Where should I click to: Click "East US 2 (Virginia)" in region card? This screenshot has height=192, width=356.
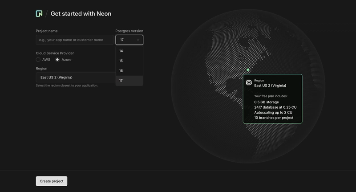click(x=270, y=86)
